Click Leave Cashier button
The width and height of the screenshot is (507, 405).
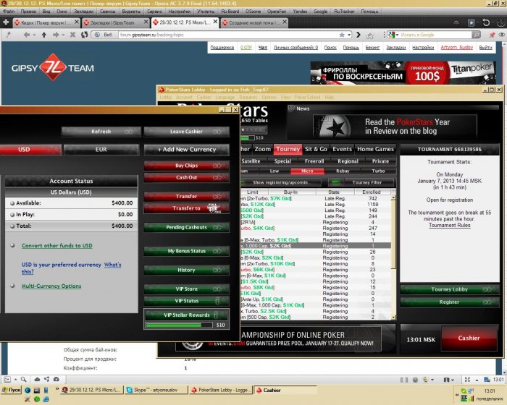pos(187,132)
